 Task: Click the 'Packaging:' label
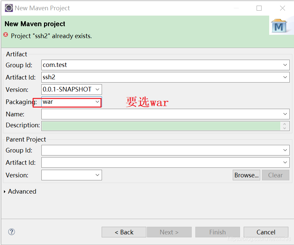pos(21,102)
